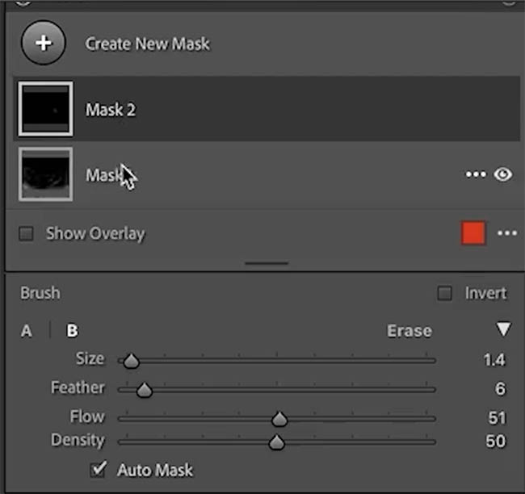525x494 pixels.
Task: Open the red overlay color swatch
Action: (x=472, y=233)
